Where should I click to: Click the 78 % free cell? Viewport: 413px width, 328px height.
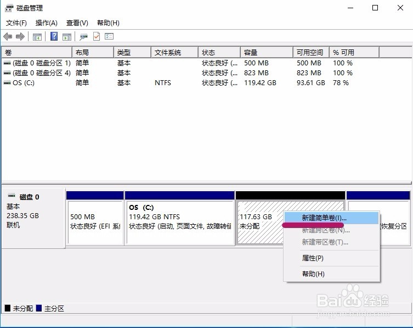(x=341, y=83)
